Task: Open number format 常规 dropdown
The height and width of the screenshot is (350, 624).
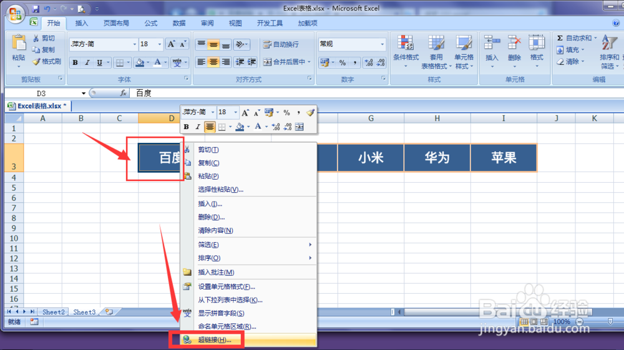Action: click(382, 44)
